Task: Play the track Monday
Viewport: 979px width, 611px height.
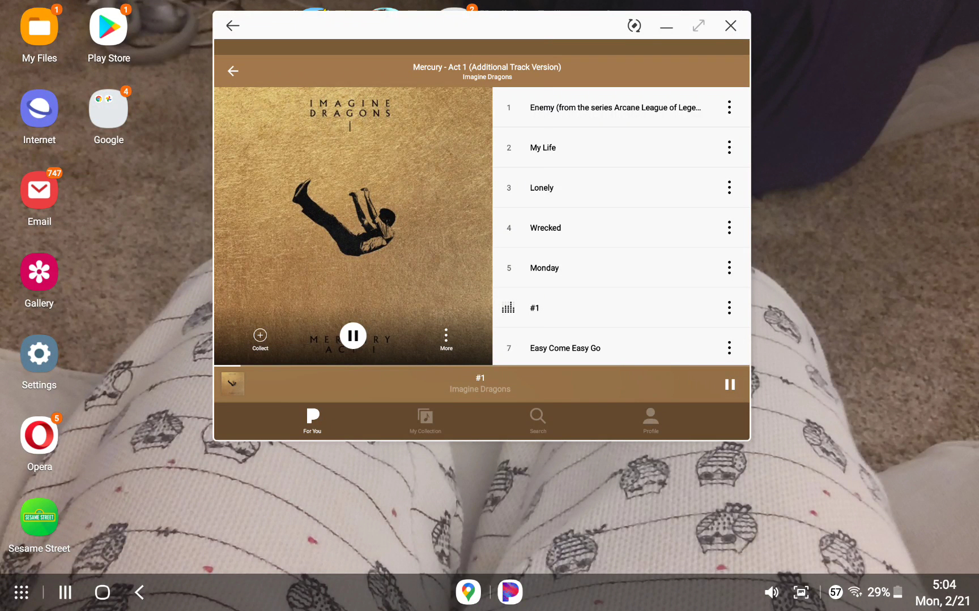Action: [544, 268]
